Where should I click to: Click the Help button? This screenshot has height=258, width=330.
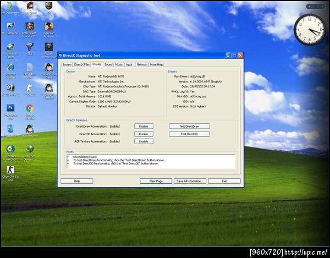(77, 181)
